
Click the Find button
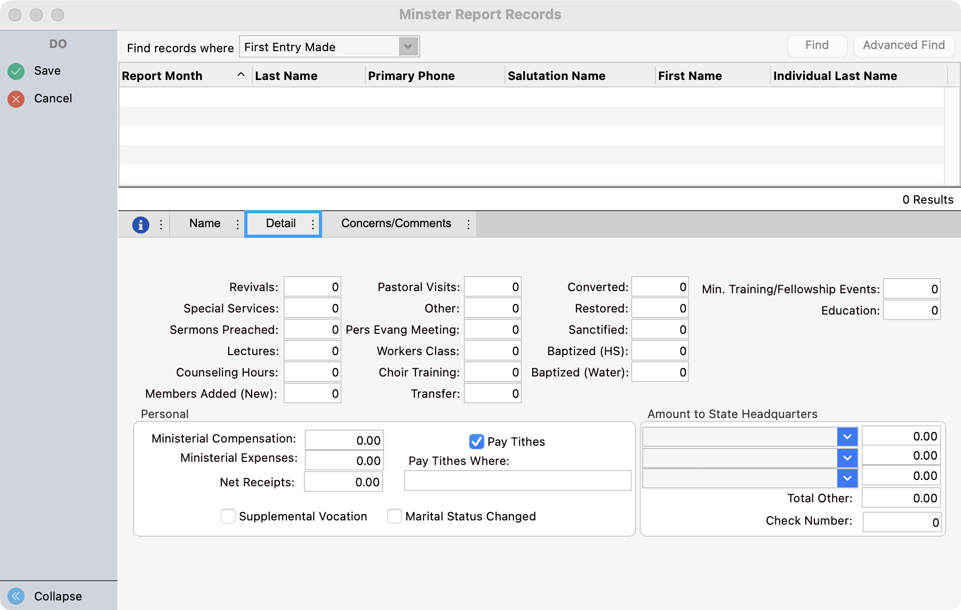point(817,45)
